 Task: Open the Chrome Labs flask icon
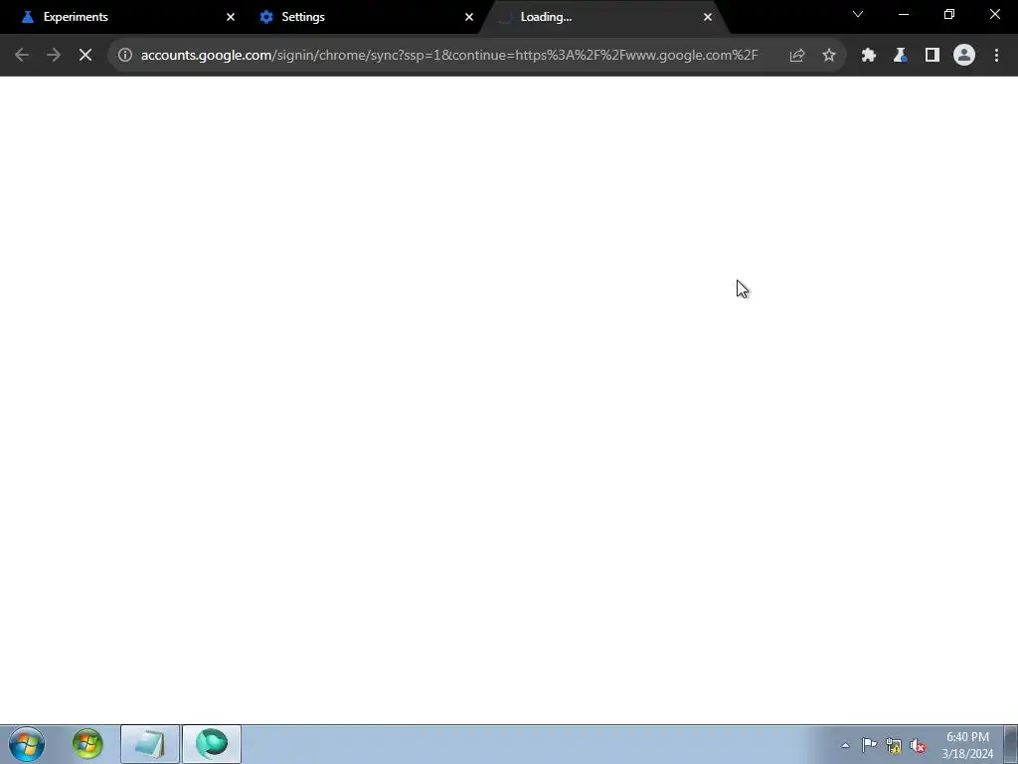click(x=901, y=56)
